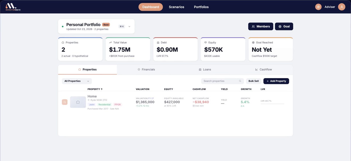Open the All Properties filter dropdown

pyautogui.click(x=77, y=81)
